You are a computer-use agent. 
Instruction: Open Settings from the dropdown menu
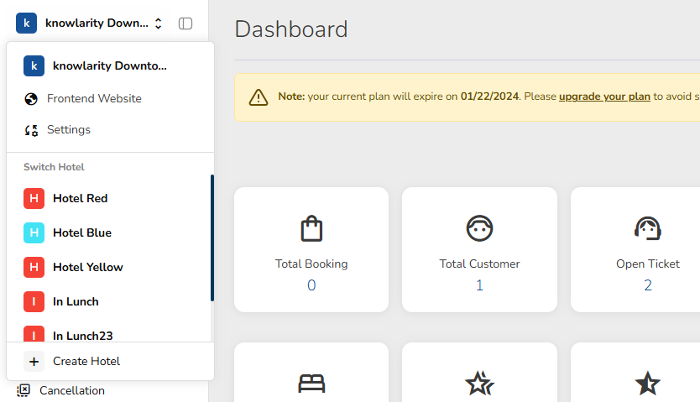click(68, 130)
